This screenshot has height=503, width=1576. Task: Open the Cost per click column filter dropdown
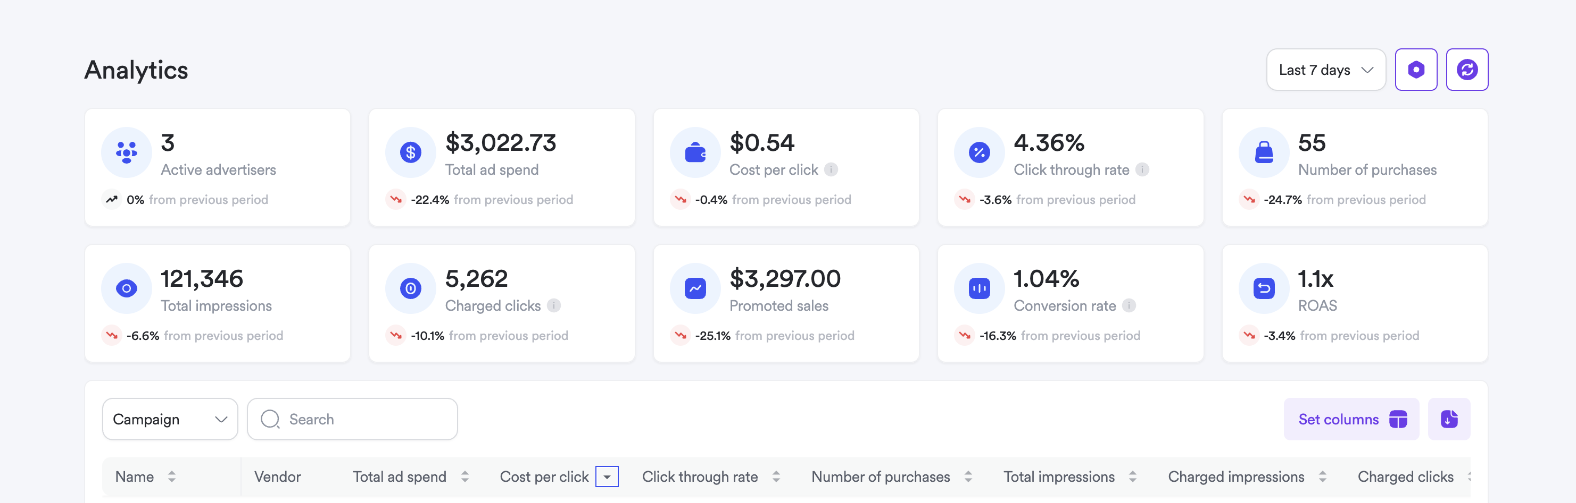(608, 476)
